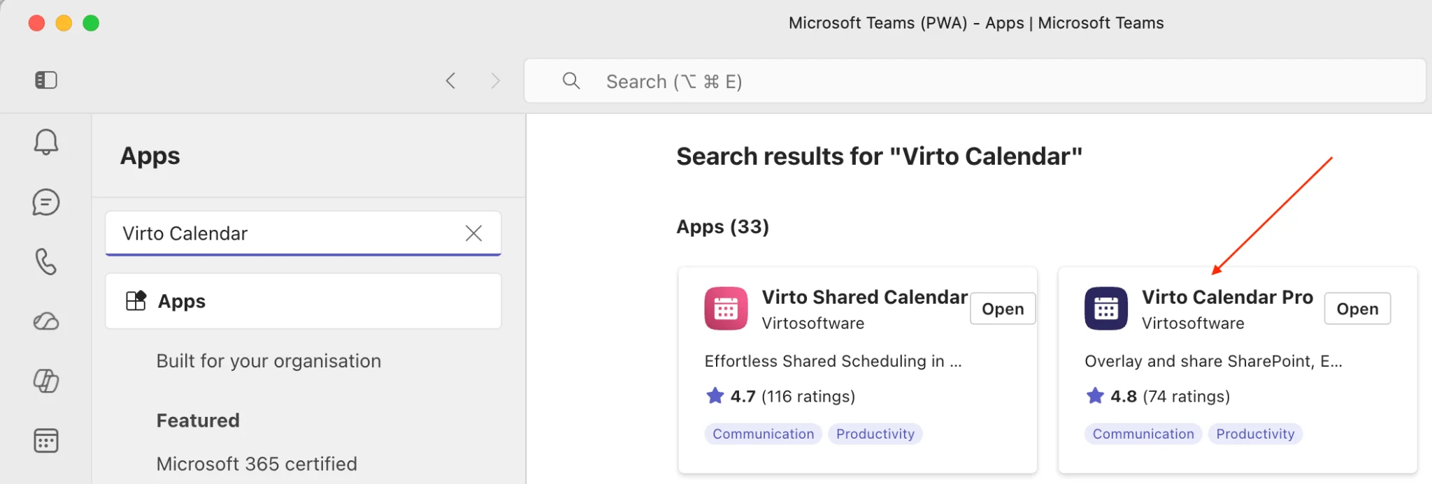The image size is (1432, 484).
Task: Click the red close window button
Action: click(x=36, y=23)
